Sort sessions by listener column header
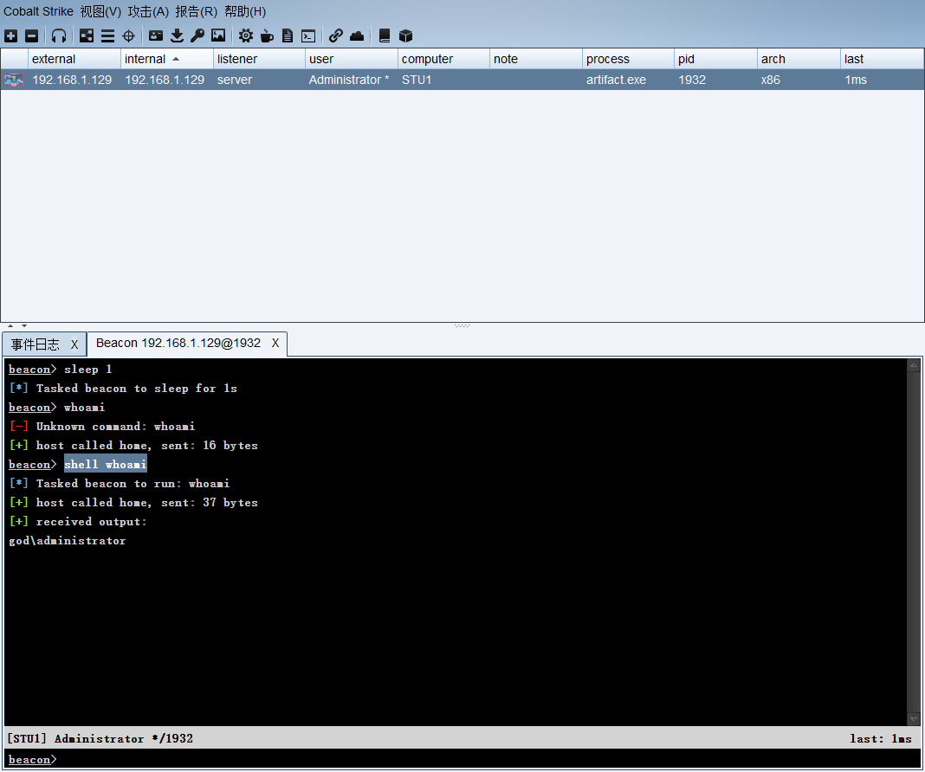 pyautogui.click(x=259, y=59)
